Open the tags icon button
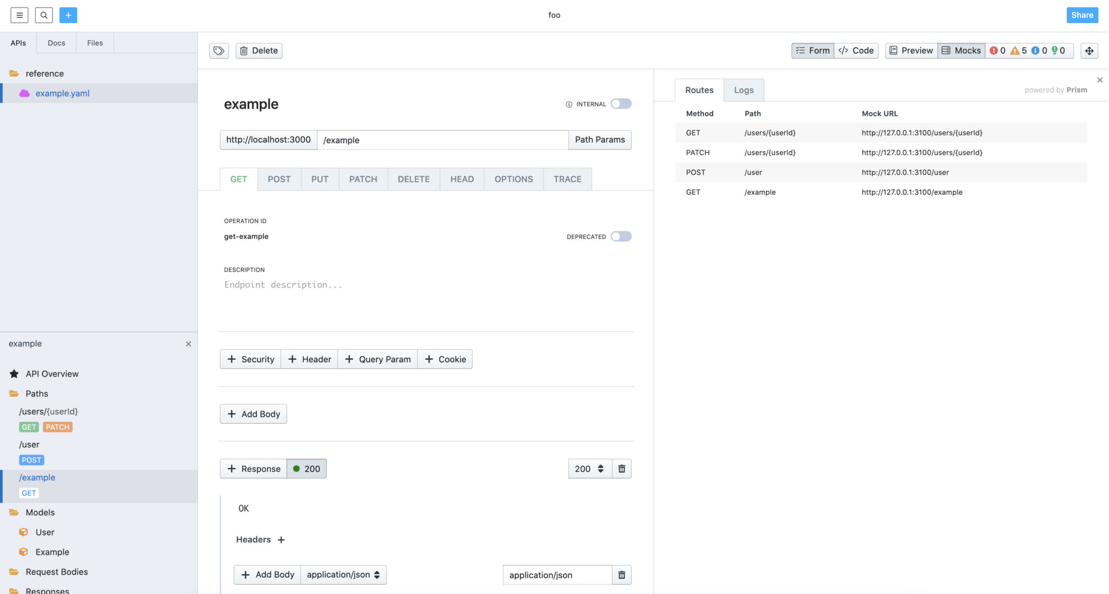This screenshot has width=1109, height=594. click(x=219, y=50)
